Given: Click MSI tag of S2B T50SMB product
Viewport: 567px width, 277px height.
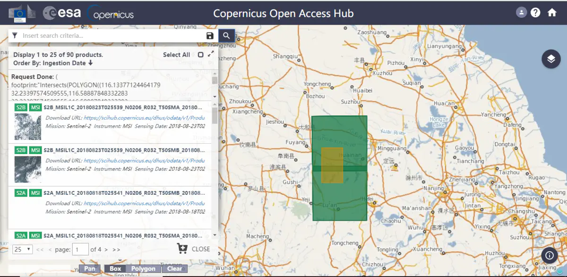Looking at the screenshot, I should (35, 150).
